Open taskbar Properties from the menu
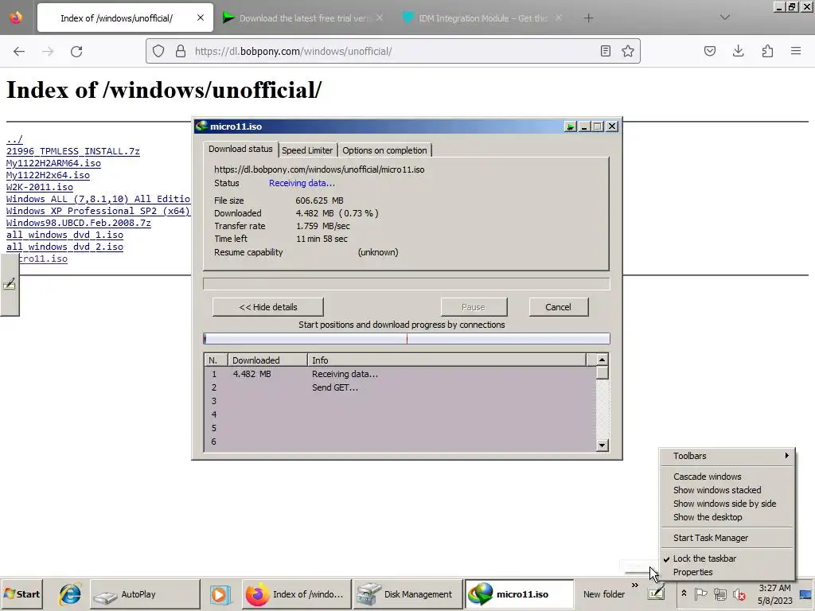The height and width of the screenshot is (611, 815). (693, 572)
